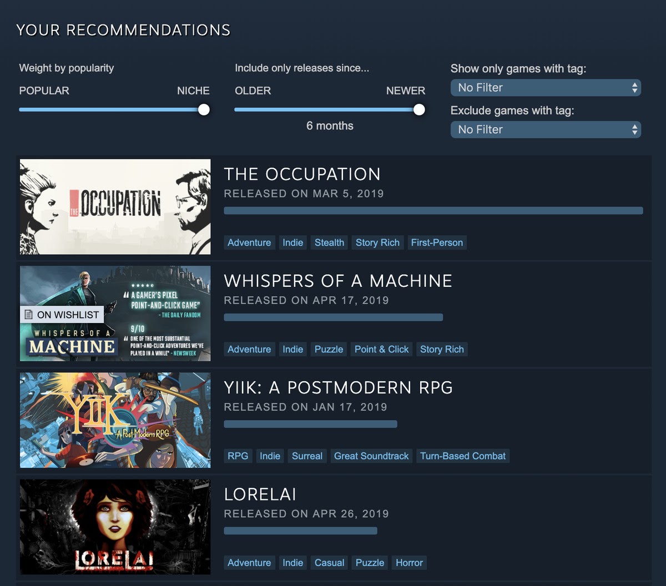The image size is (666, 586).
Task: Click the Stealth tag
Action: [x=329, y=243]
